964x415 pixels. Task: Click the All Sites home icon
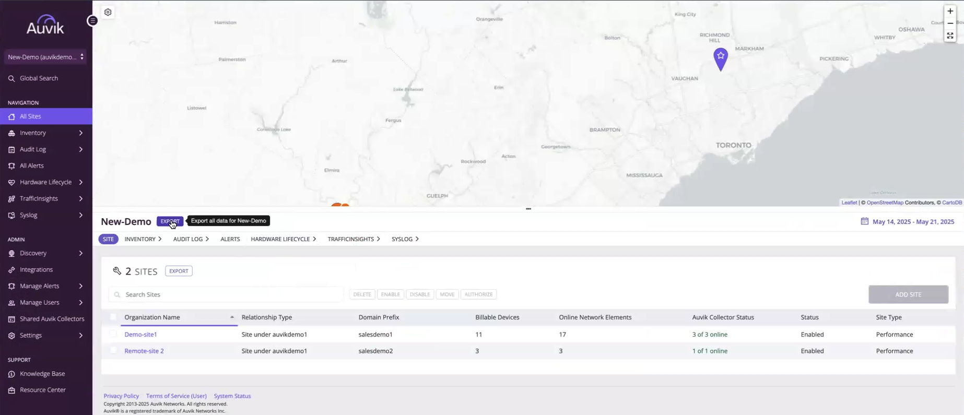tap(11, 116)
